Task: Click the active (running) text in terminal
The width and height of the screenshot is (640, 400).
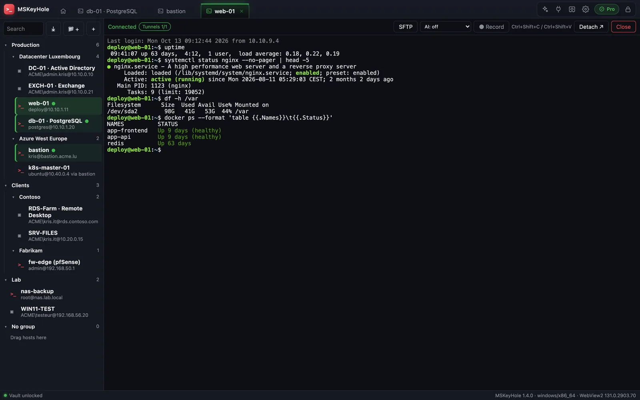Action: 178,79
